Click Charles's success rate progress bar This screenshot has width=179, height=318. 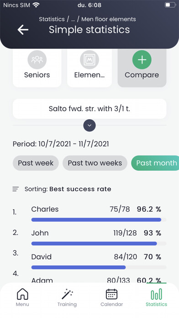point(99,220)
